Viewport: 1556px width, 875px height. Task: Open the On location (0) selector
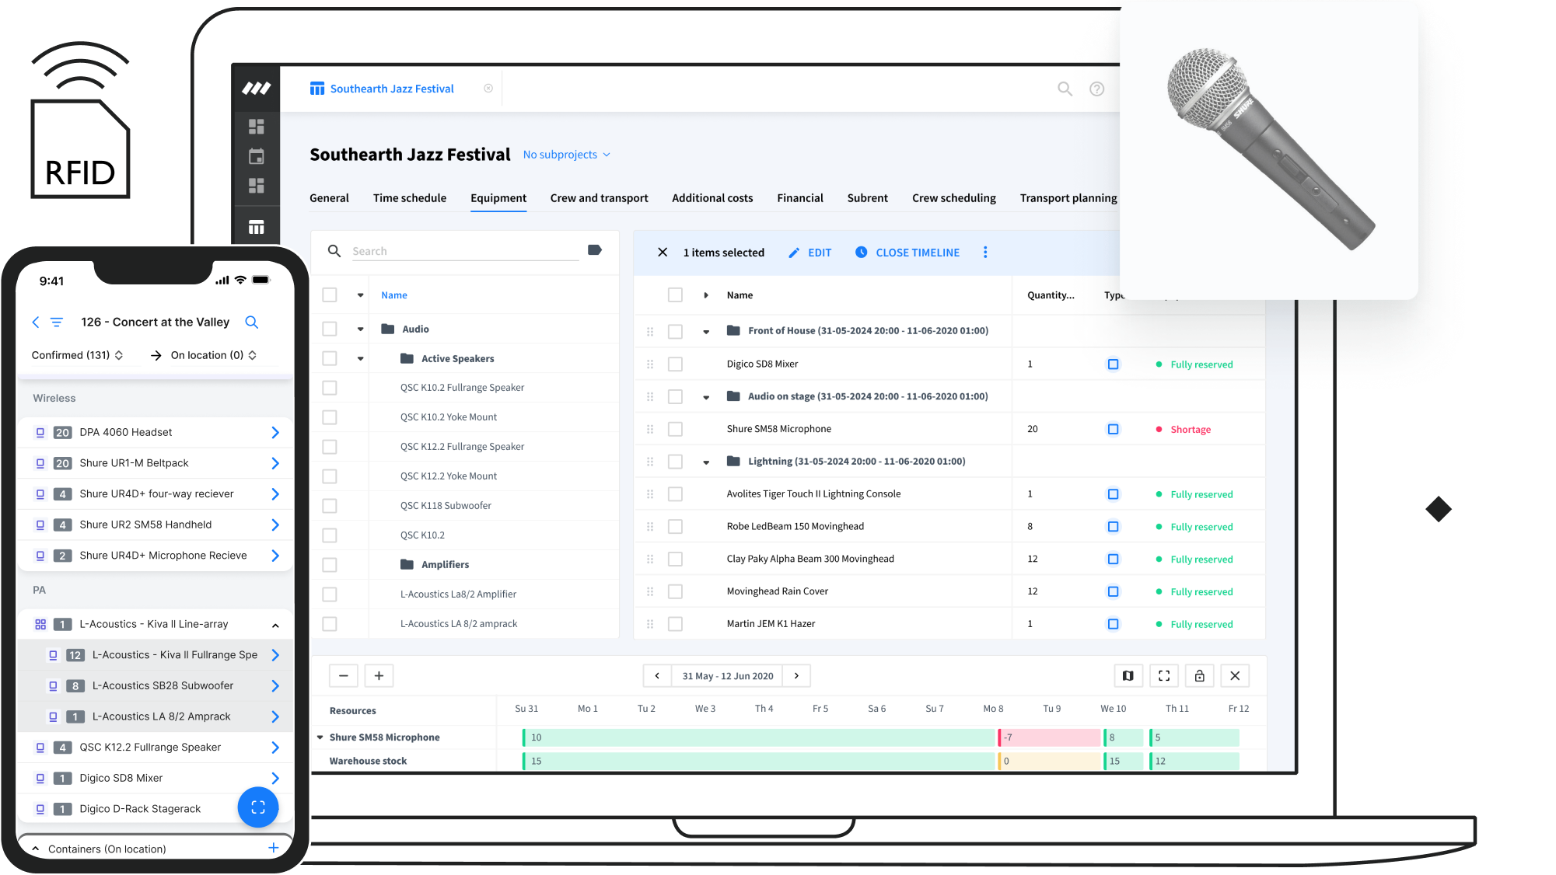(214, 355)
